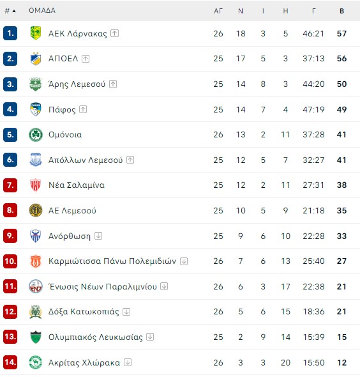Click the Ανόρθωση club crest
Screen dimensions: 360x377
(36, 236)
